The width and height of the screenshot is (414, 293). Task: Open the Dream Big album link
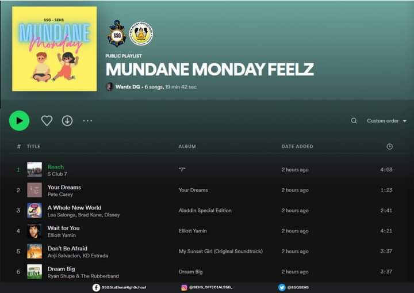point(191,272)
